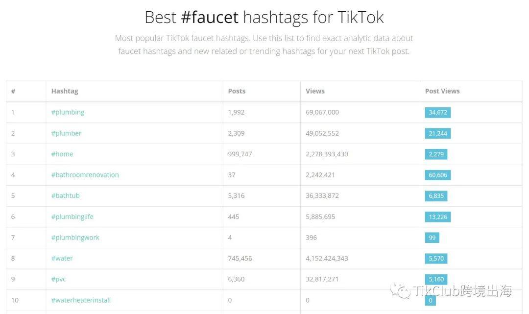This screenshot has height=314, width=529.
Task: Sort table by Post Views column header
Action: pyautogui.click(x=442, y=91)
